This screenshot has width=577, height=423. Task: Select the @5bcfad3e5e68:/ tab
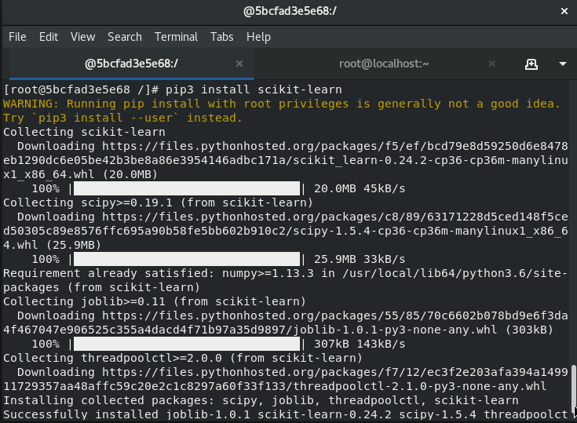(131, 64)
